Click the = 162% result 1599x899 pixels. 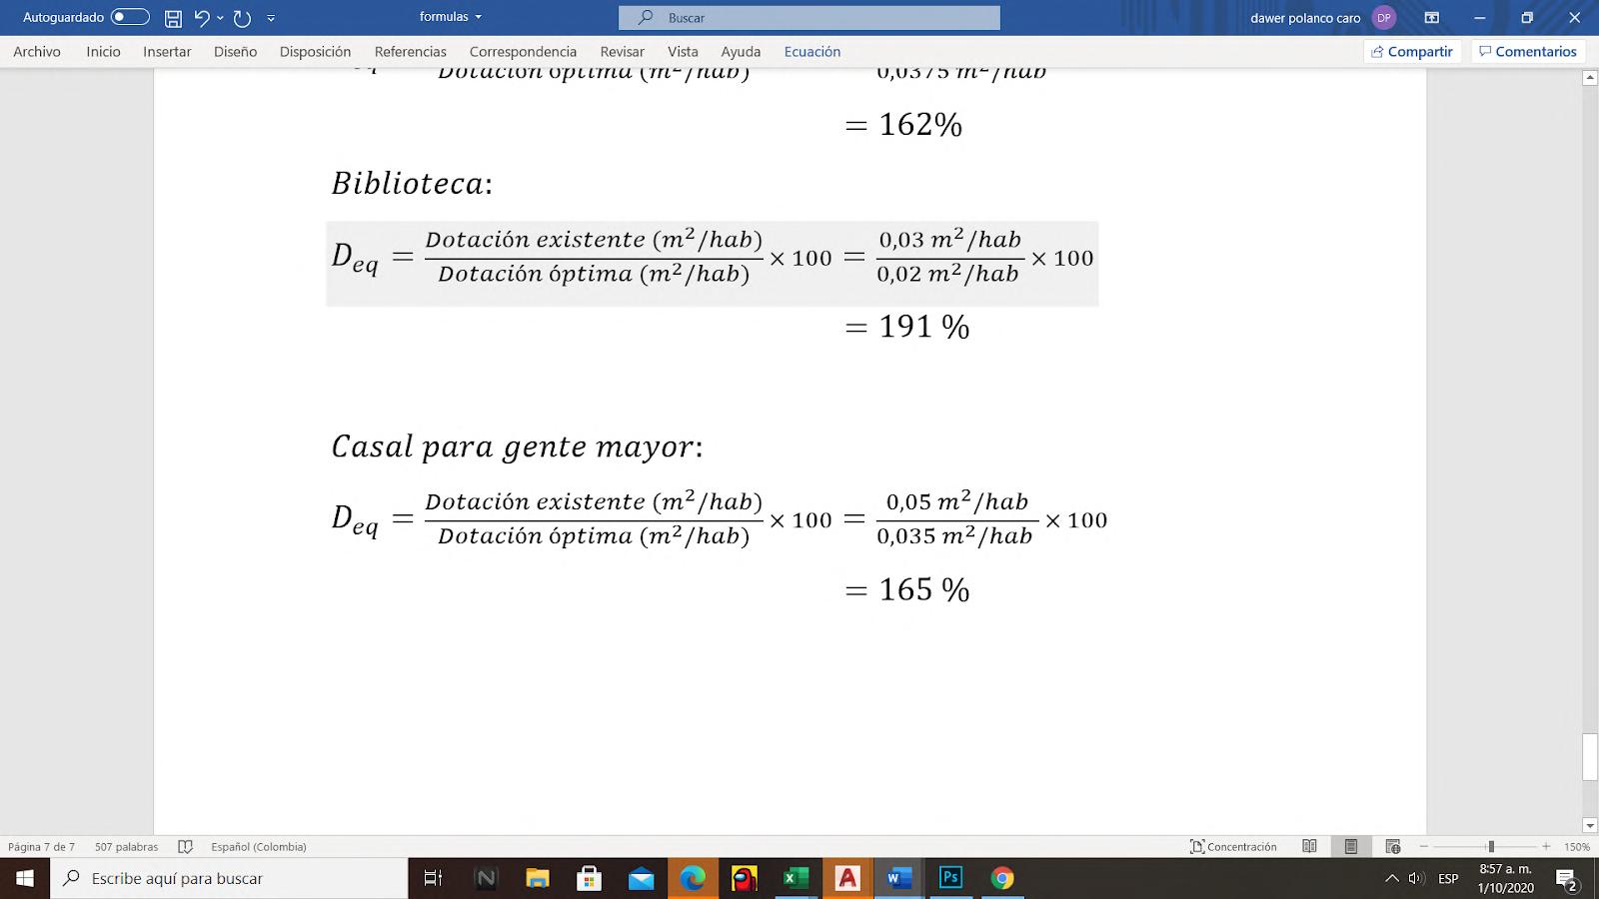903,125
